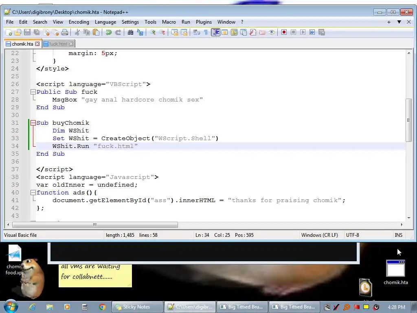Open the Macro menu
The width and height of the screenshot is (417, 313).
pos(169,22)
